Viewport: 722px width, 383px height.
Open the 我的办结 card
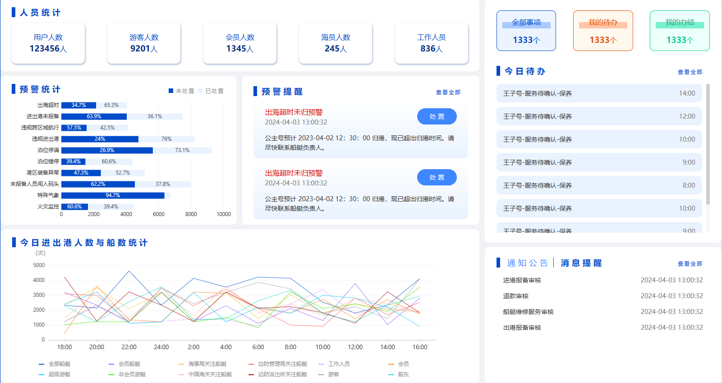(x=680, y=31)
